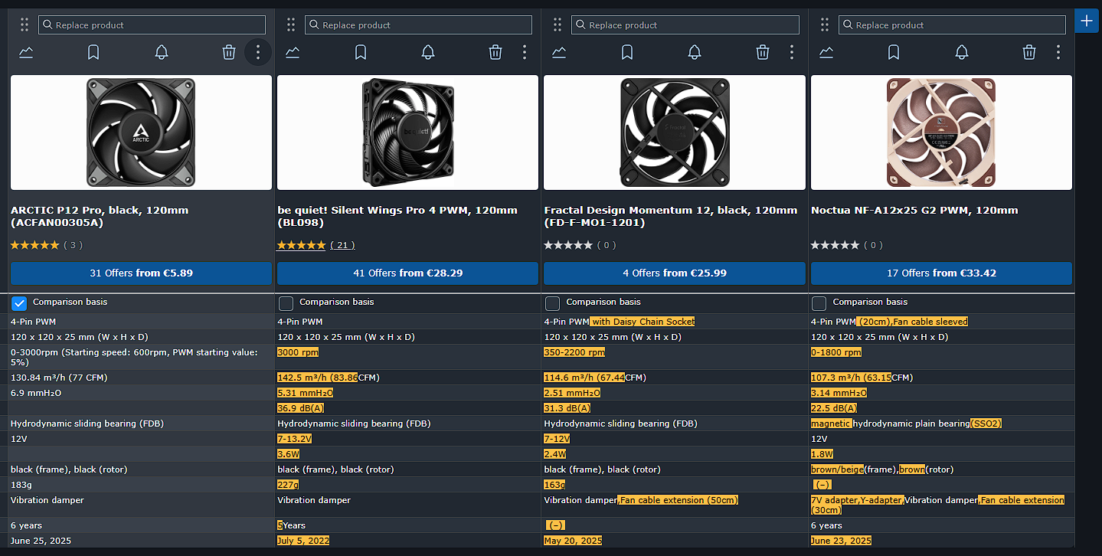Set price alert bell for Fractal Design Momentum 12
The height and width of the screenshot is (556, 1102).
pyautogui.click(x=695, y=52)
